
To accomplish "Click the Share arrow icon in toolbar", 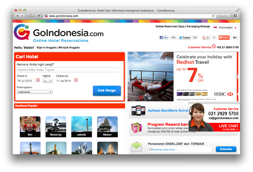I will coord(38,16).
